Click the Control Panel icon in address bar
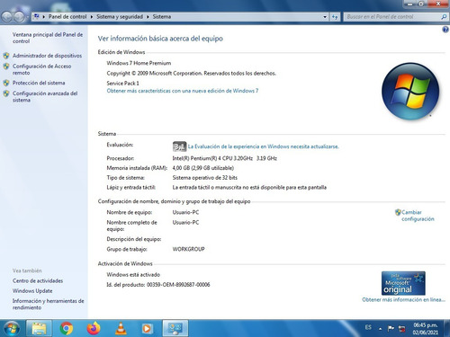Viewport: 450px width, 337px height. (x=36, y=16)
